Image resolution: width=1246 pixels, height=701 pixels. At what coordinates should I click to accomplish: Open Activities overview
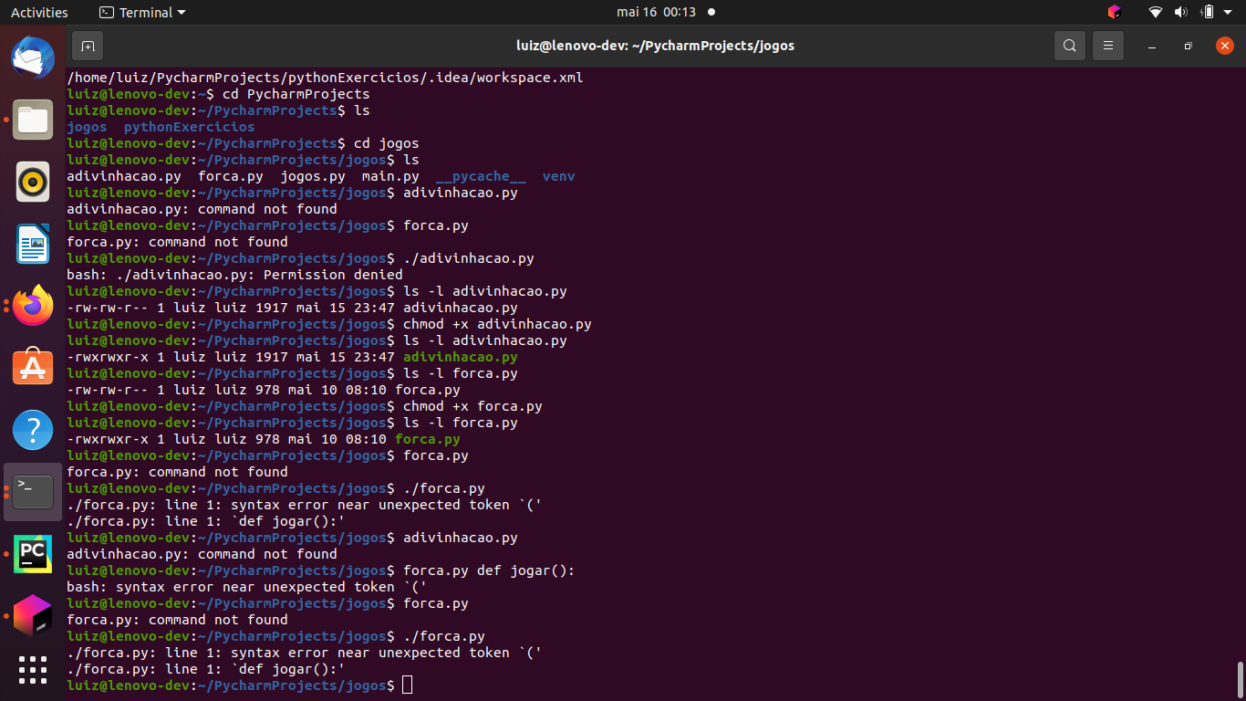[39, 13]
